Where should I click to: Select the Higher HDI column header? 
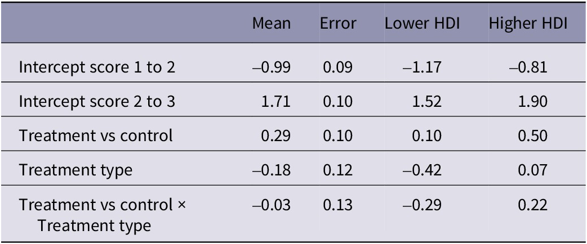coord(528,23)
